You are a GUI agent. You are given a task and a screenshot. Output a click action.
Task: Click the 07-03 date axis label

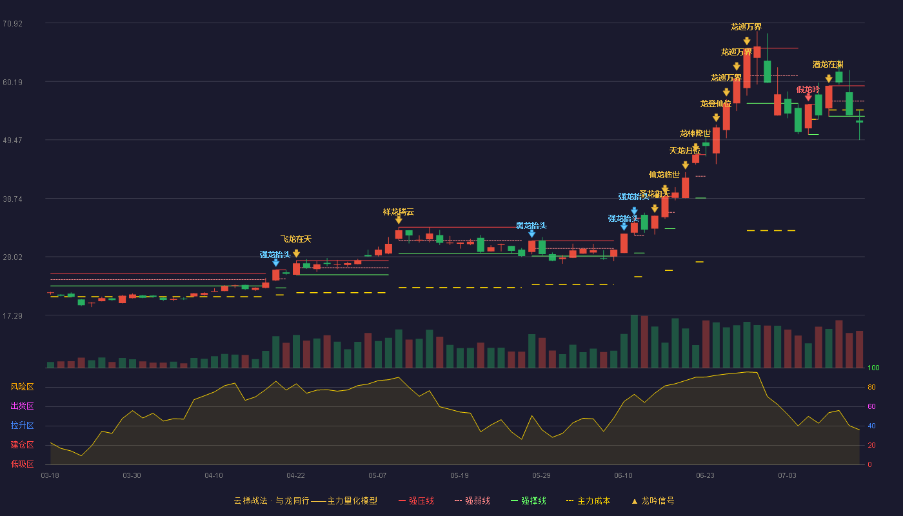(787, 475)
